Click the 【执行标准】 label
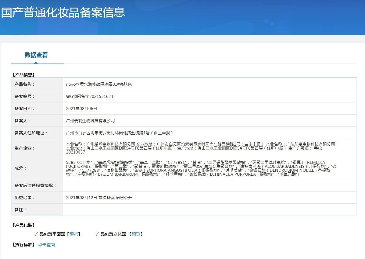This screenshot has height=259, width=365. coord(23,245)
